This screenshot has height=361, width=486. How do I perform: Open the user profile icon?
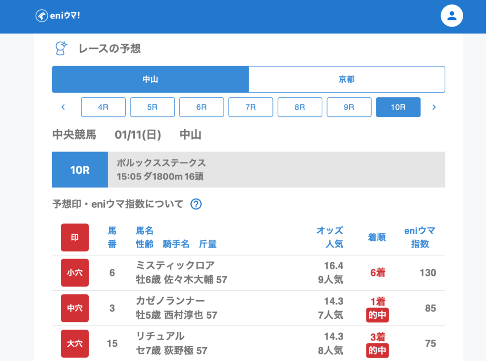451,16
